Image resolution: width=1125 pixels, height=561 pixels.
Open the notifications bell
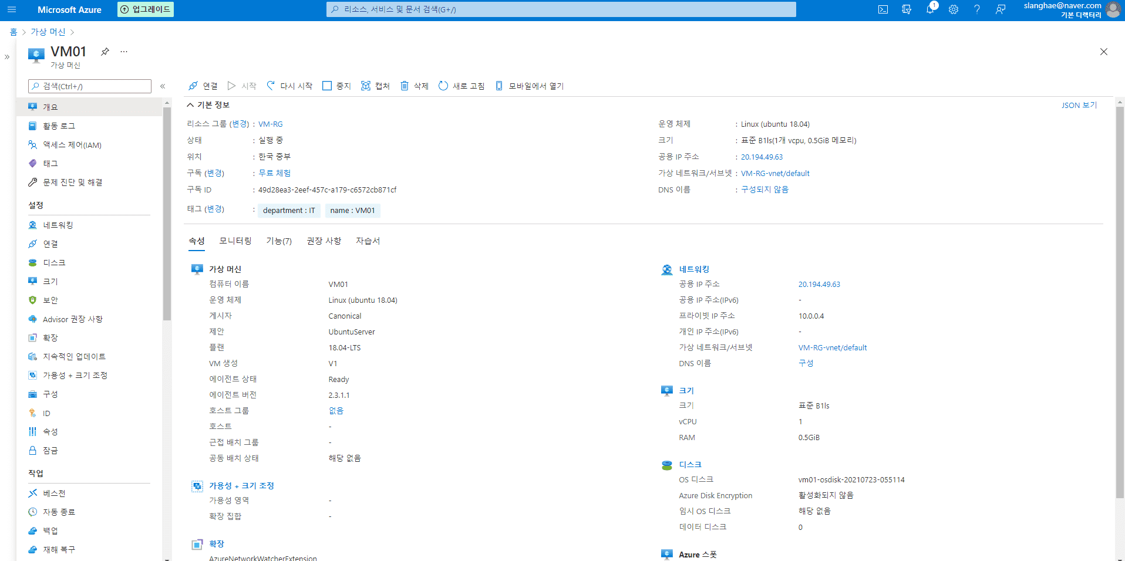pos(930,9)
